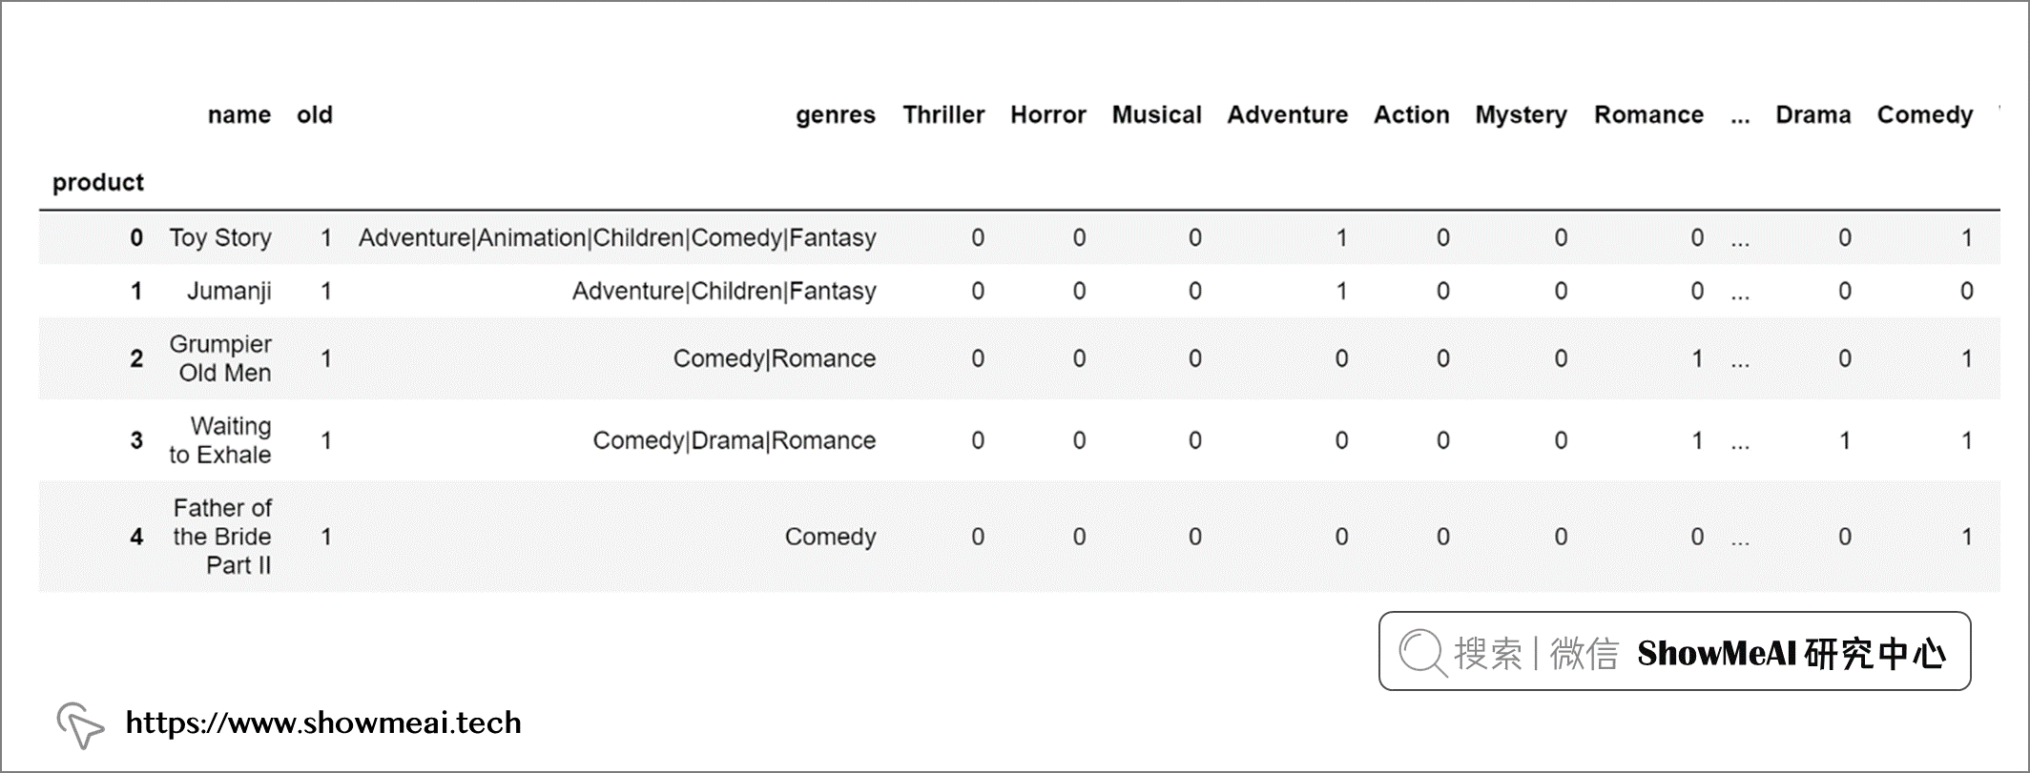Select the "Jumanji" name cell
Screen dimensions: 2030x773
229,292
